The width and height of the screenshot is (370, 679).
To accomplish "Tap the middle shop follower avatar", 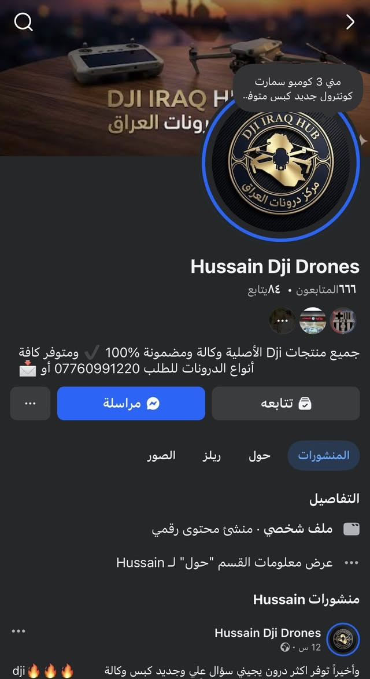I will point(313,321).
